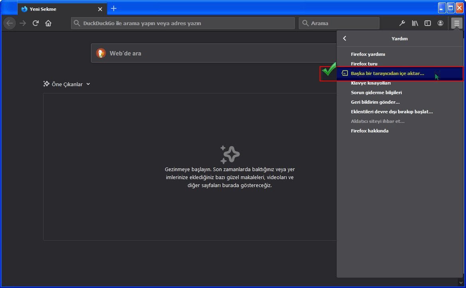
Task: Open the home page icon
Action: click(48, 23)
